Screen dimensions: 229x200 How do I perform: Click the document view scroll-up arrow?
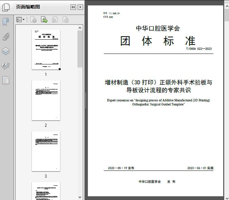[x=227, y=6]
